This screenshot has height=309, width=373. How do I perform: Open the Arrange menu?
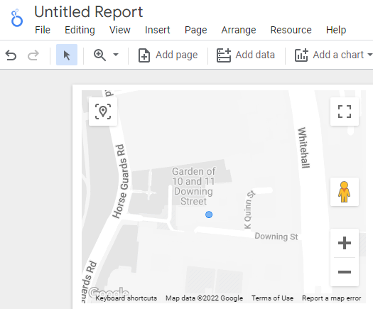point(239,31)
